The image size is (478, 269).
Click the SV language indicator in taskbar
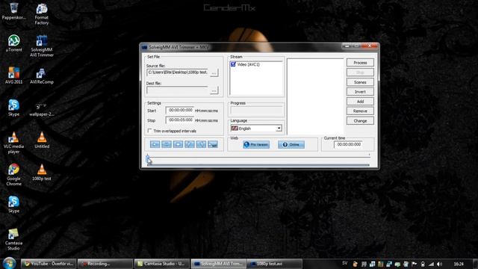(344, 263)
